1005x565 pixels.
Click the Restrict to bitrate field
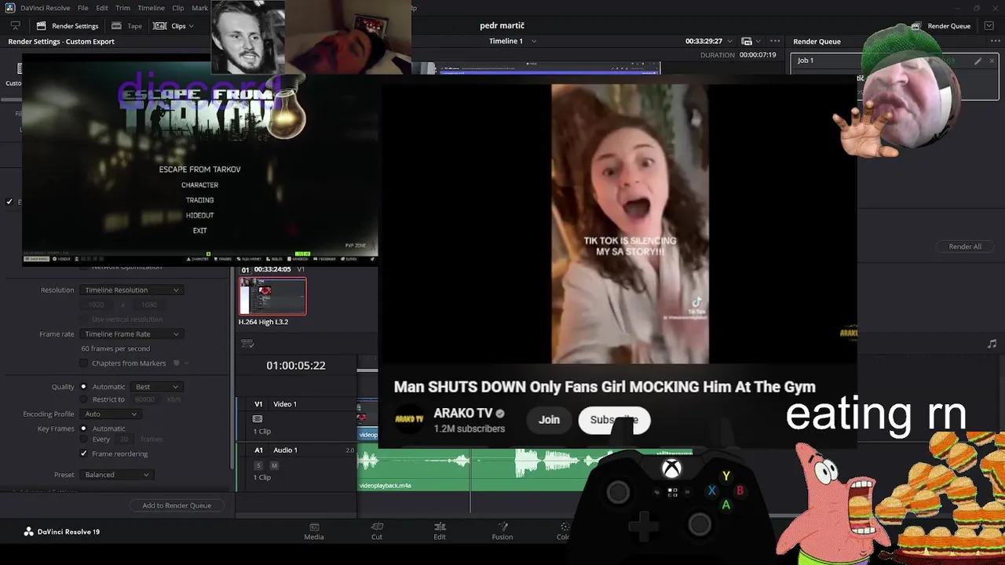click(145, 399)
